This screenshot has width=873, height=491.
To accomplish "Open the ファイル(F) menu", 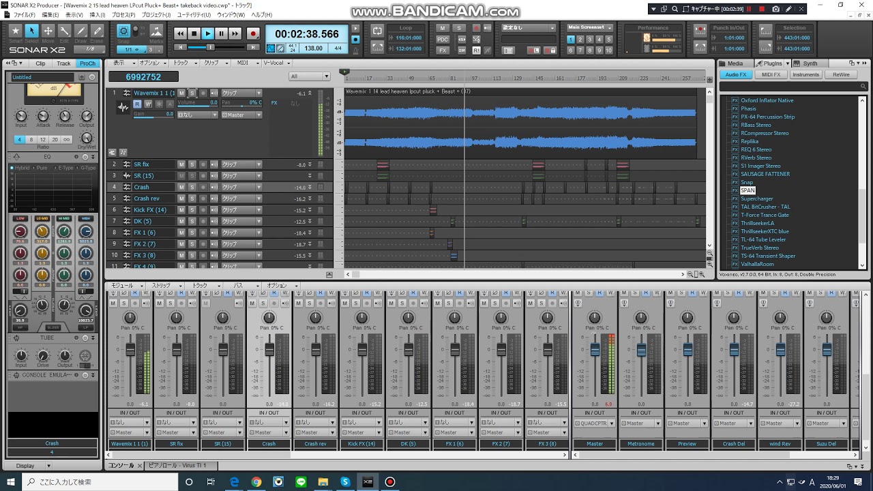I will point(24,15).
